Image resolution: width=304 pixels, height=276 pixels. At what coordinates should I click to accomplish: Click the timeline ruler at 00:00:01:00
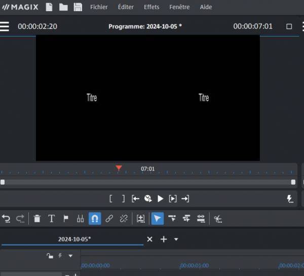pyautogui.click(x=195, y=265)
